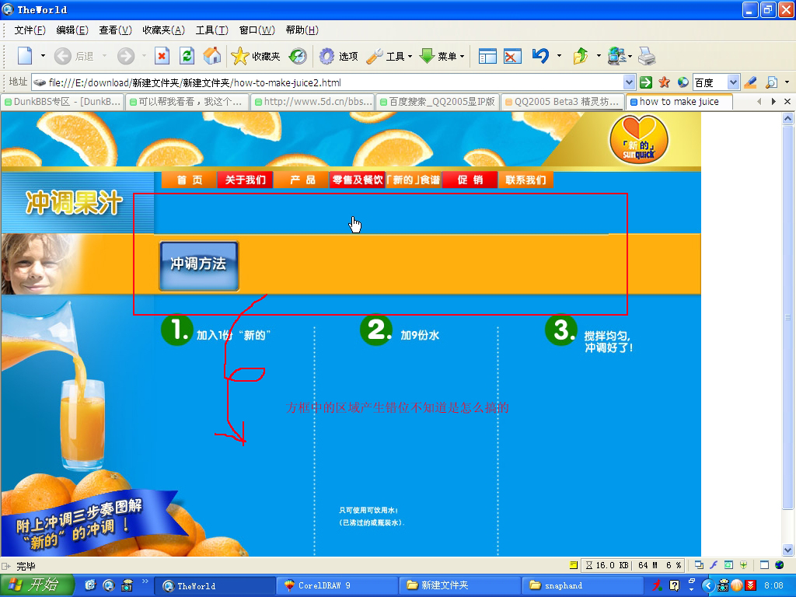This screenshot has width=796, height=597.
Task: Open dropdown arrow next to up-folder icon
Action: (x=599, y=56)
